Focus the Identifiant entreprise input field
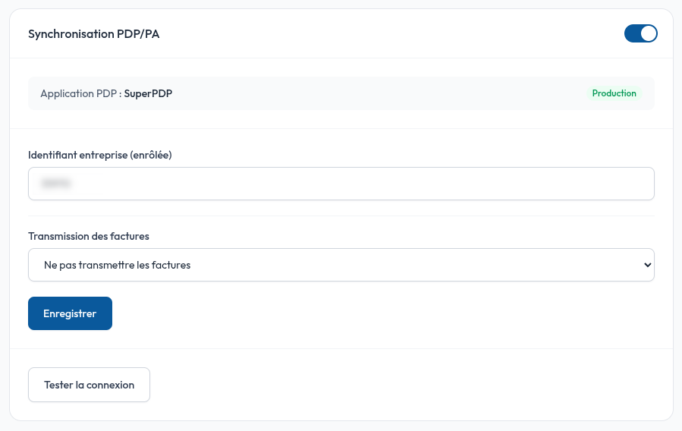682x431 pixels. [x=341, y=184]
